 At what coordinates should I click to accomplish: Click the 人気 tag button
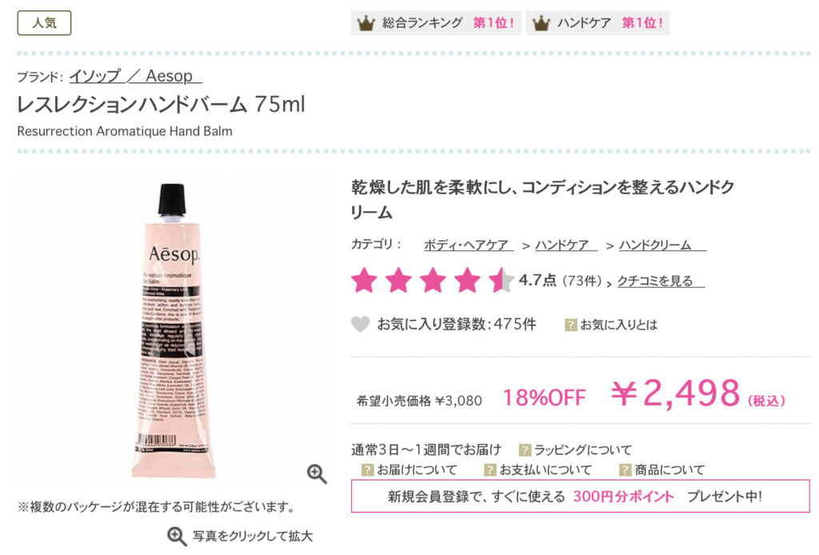click(x=45, y=23)
